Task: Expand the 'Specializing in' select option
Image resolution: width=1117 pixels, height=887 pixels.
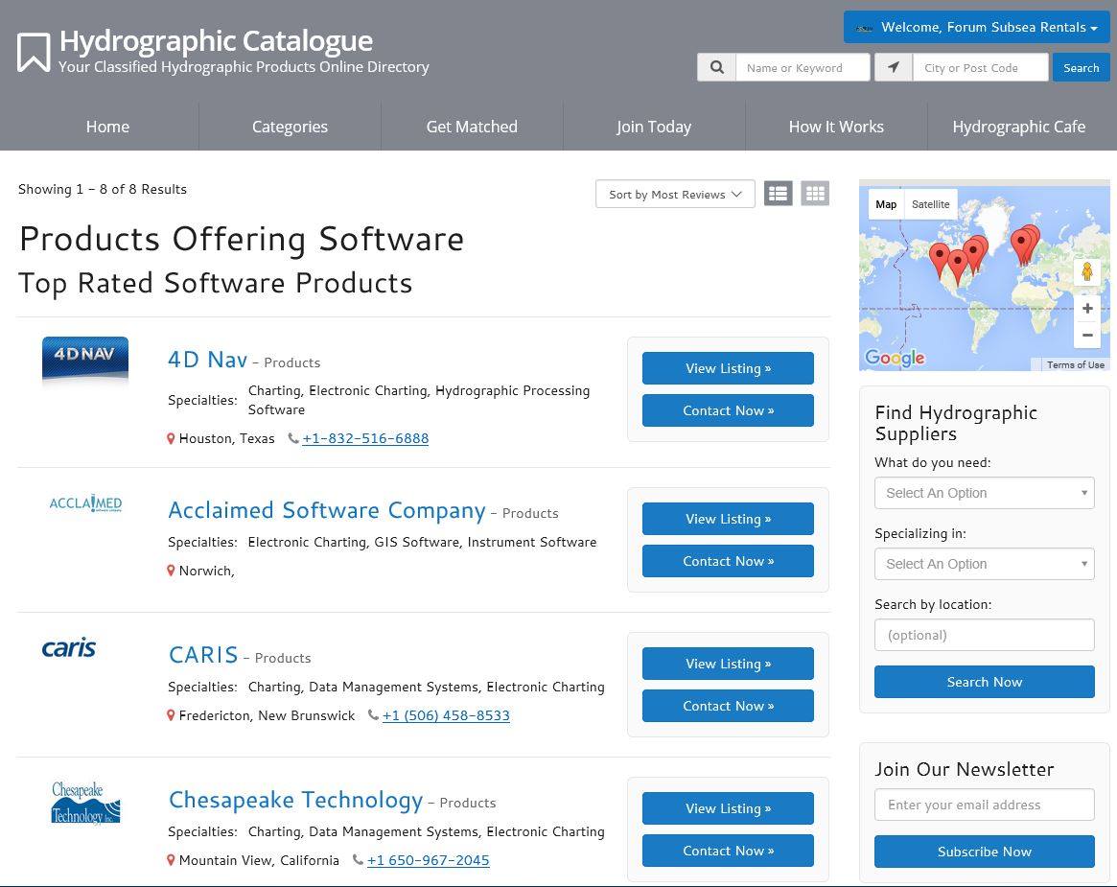Action: tap(984, 564)
